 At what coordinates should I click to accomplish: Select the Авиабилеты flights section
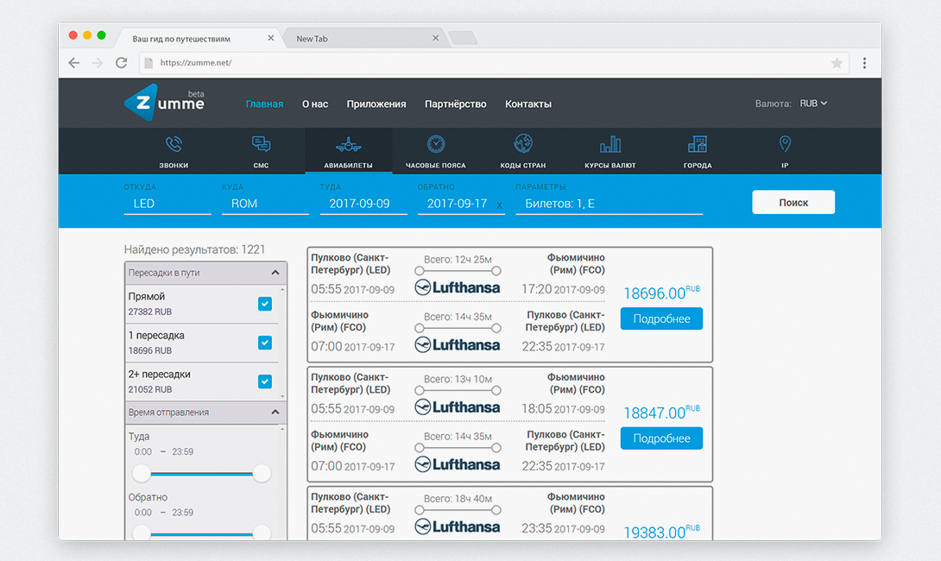click(349, 151)
